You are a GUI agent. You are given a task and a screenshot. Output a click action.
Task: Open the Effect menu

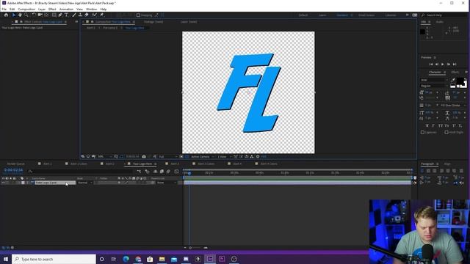(x=52, y=10)
